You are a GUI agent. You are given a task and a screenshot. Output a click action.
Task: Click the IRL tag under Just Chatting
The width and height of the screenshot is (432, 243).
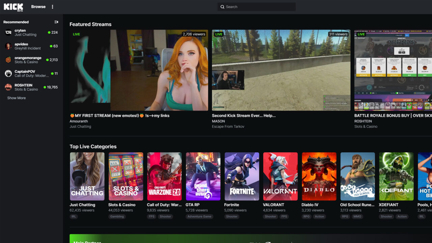[x=74, y=216]
